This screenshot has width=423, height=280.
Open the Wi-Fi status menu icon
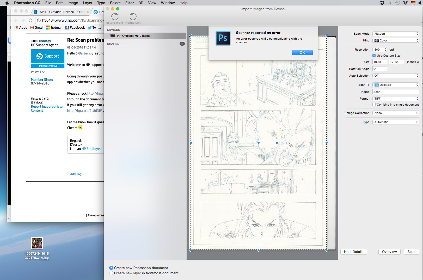click(x=405, y=3)
